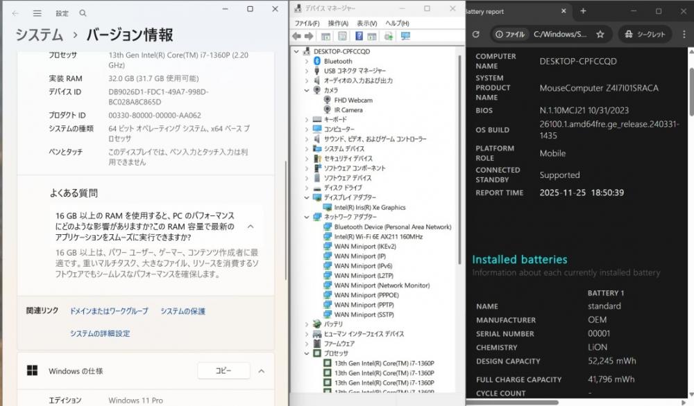Select the サウンド、ビデオ、およびゲーム コントローラー category
Image resolution: width=694 pixels, height=406 pixels.
[x=375, y=139]
